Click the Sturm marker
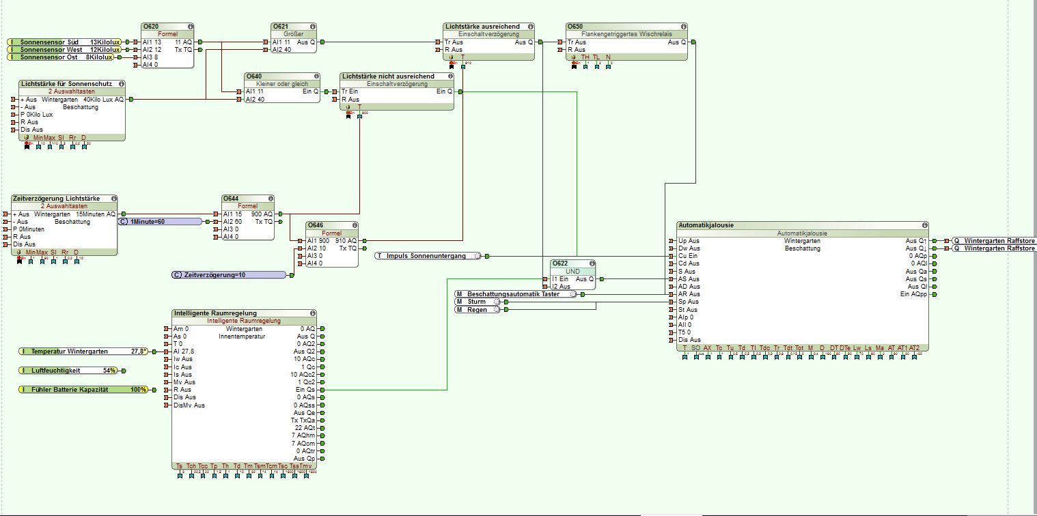This screenshot has width=1037, height=516. coord(478,302)
